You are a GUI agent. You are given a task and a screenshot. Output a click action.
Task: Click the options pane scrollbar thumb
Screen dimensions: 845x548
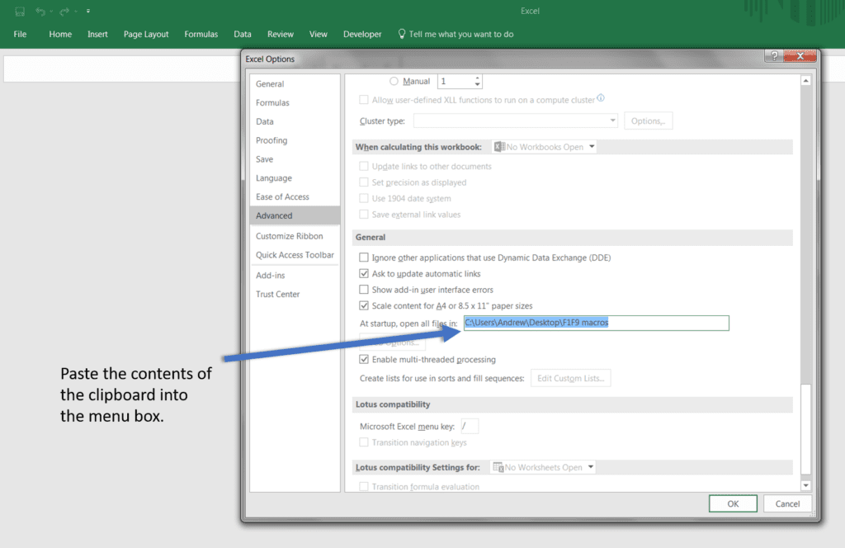pyautogui.click(x=805, y=429)
